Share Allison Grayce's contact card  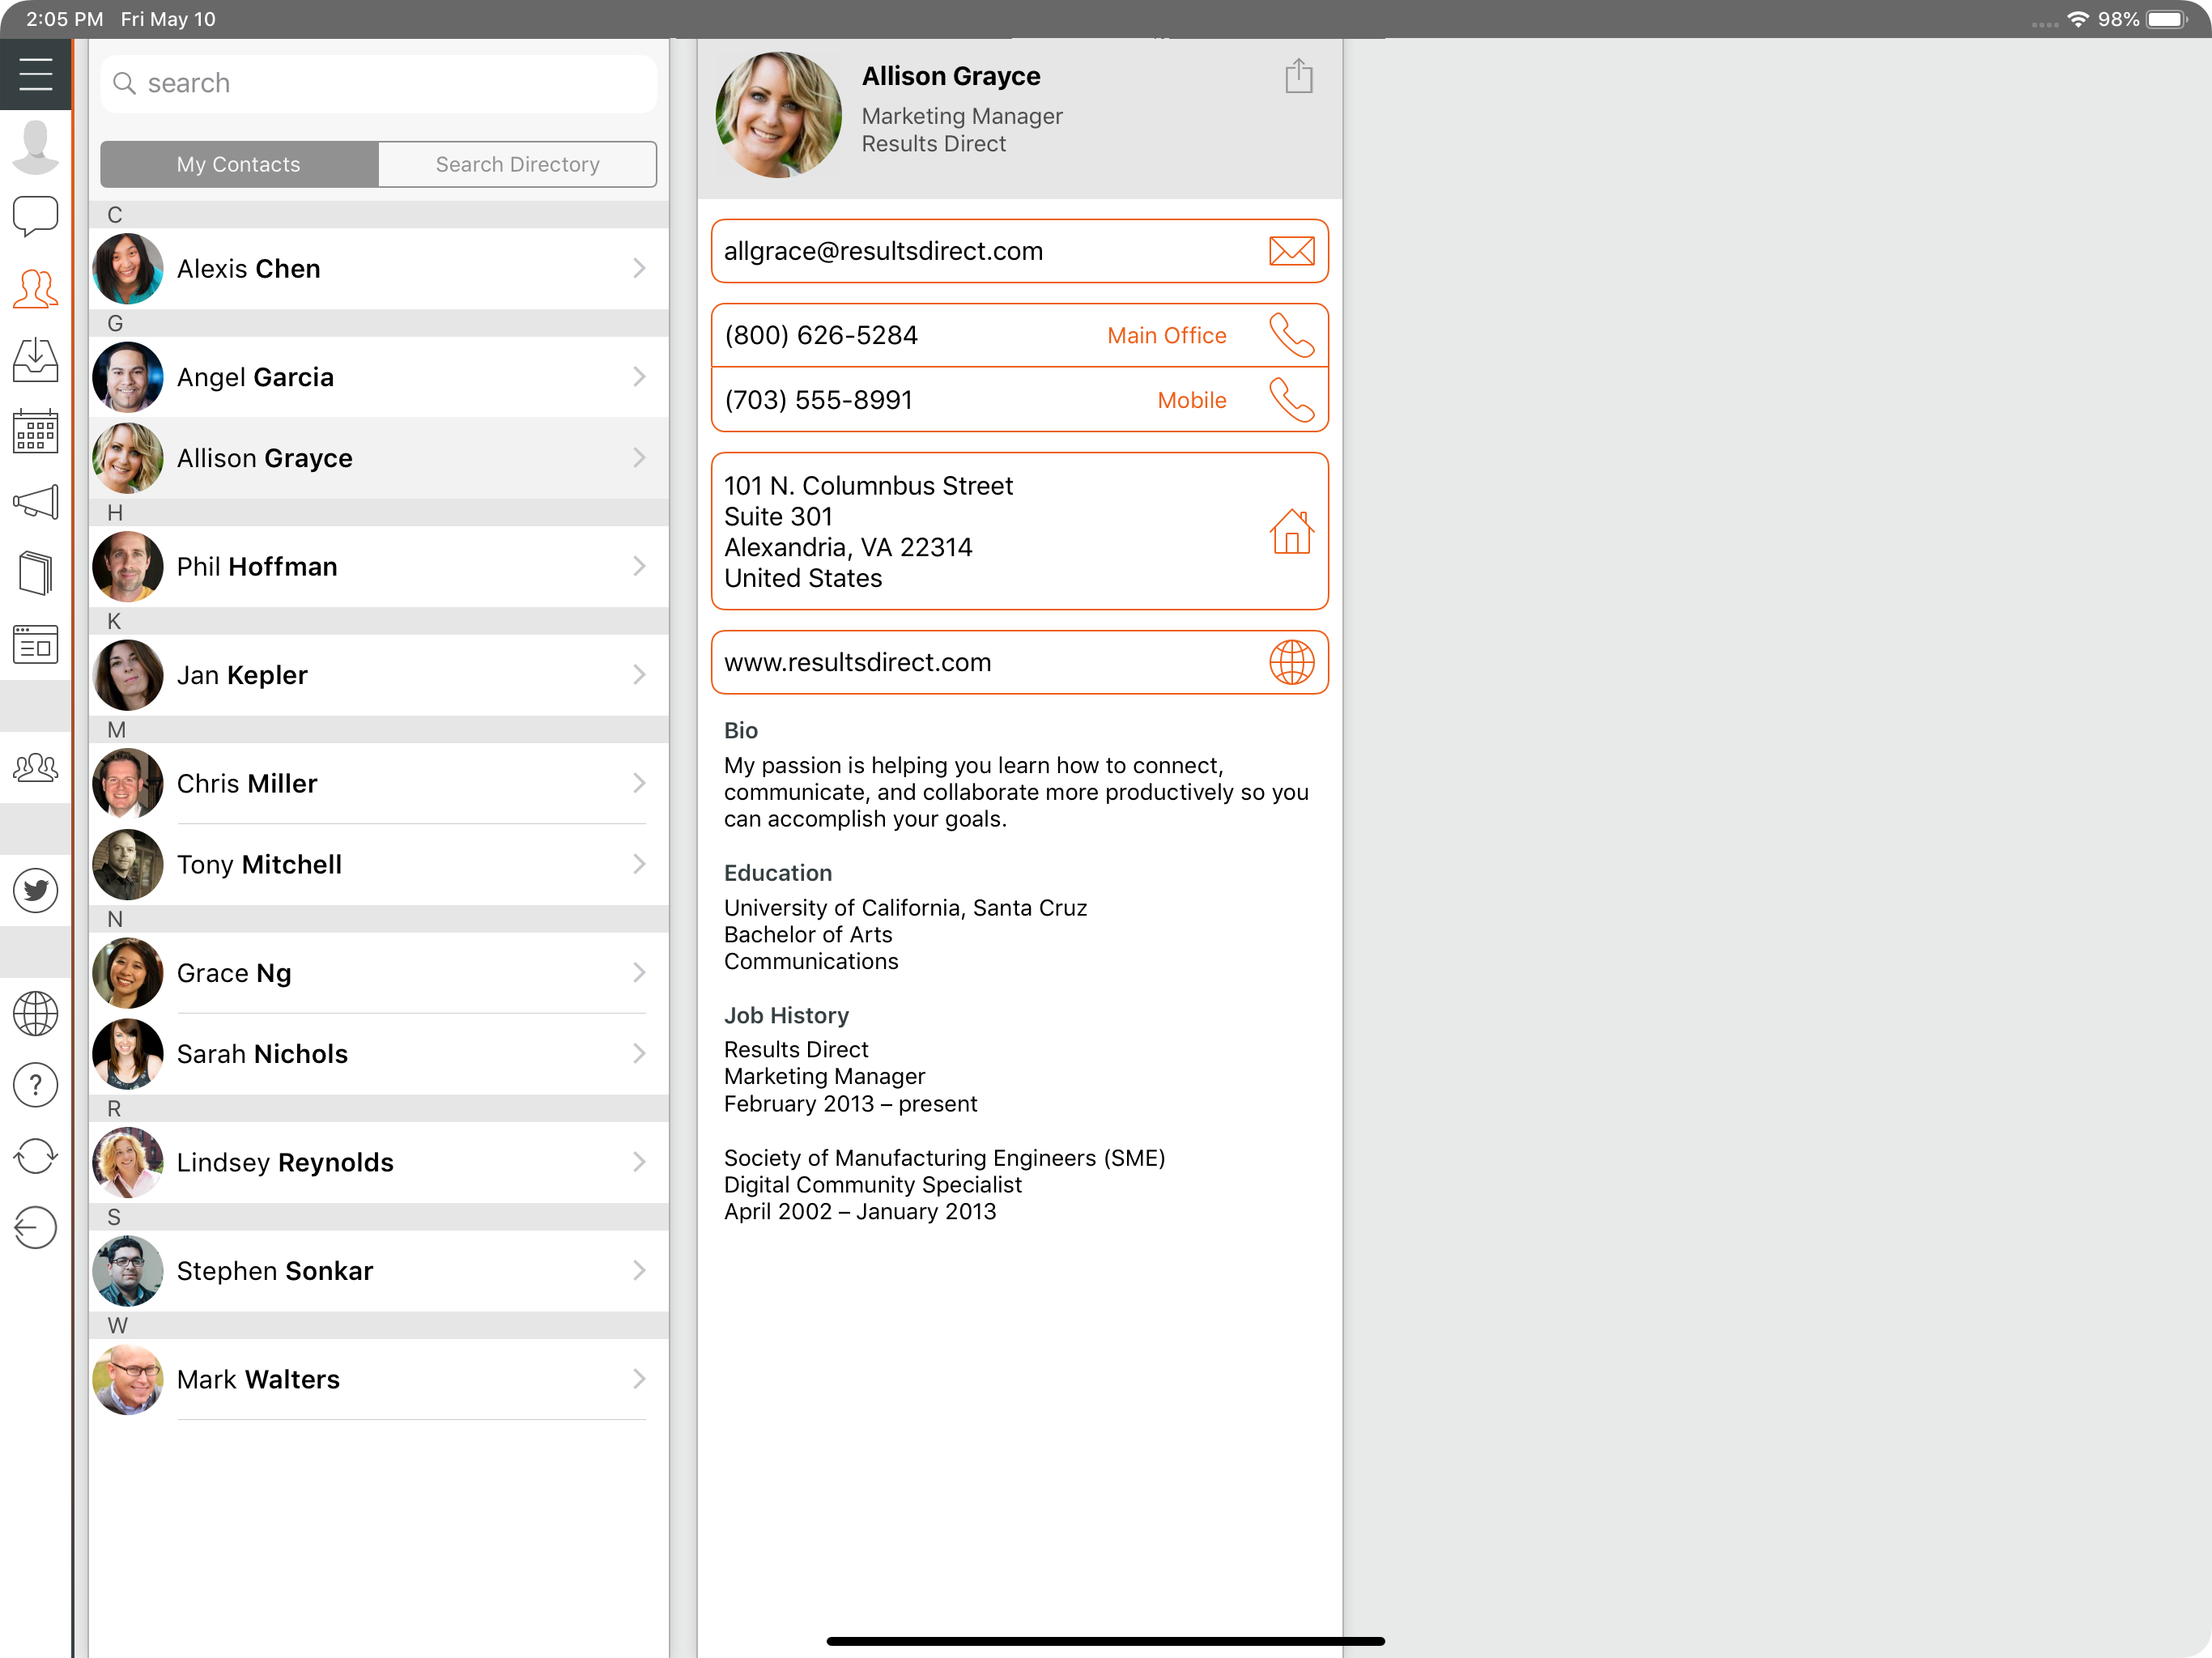point(1298,76)
